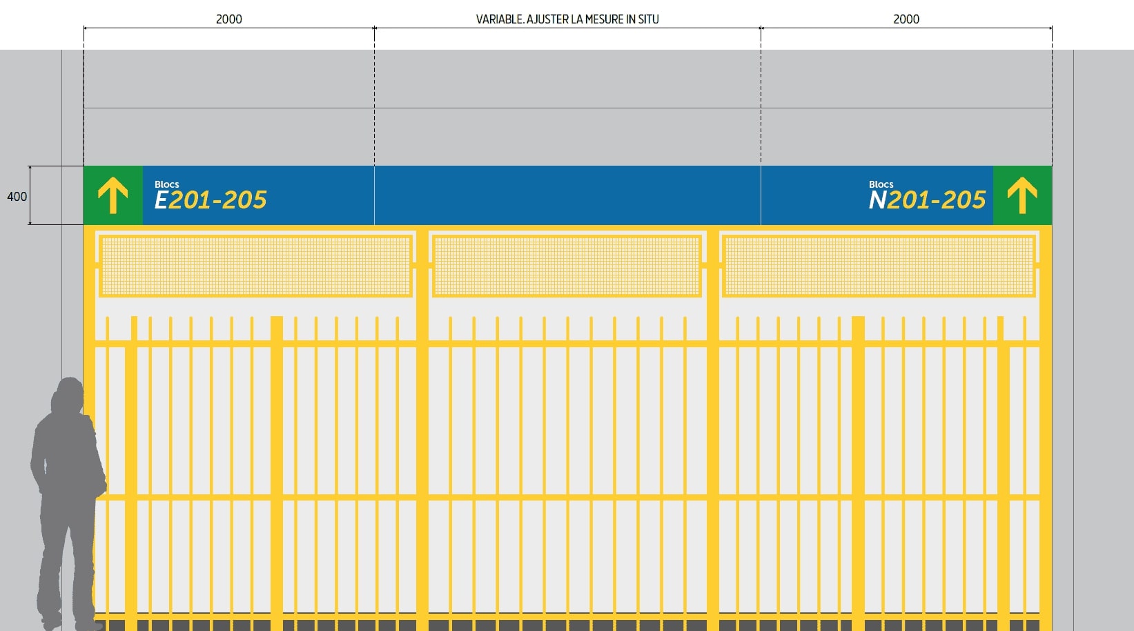Select the Blocs label above E201-205
The width and height of the screenshot is (1134, 631).
pos(166,184)
